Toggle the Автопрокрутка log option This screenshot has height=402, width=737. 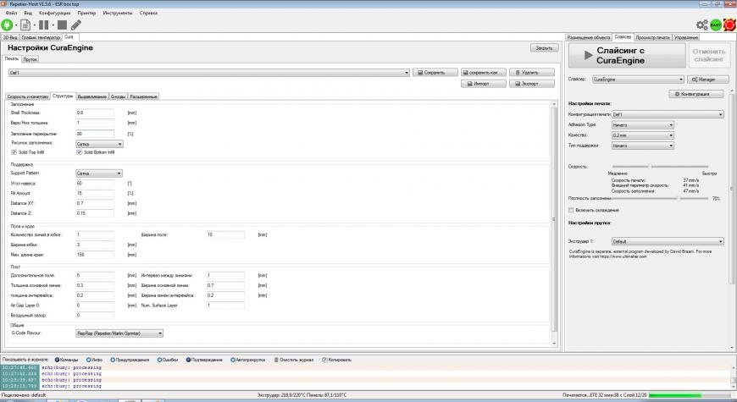click(x=247, y=360)
